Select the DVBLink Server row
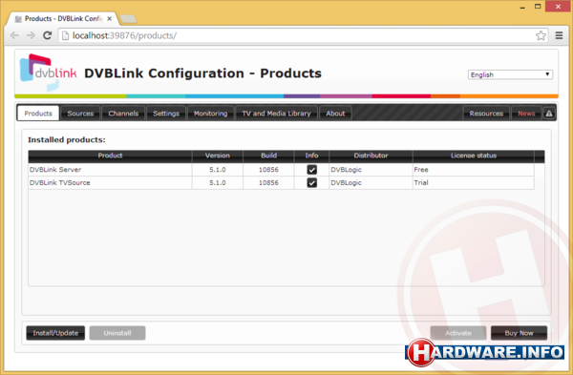Image resolution: width=573 pixels, height=375 pixels. point(281,170)
